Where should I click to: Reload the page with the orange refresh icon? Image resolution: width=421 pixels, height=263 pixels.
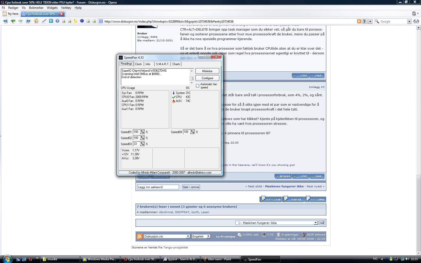36,21
